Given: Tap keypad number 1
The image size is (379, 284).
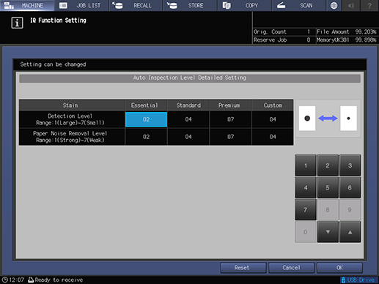Looking at the screenshot, I should (x=306, y=165).
